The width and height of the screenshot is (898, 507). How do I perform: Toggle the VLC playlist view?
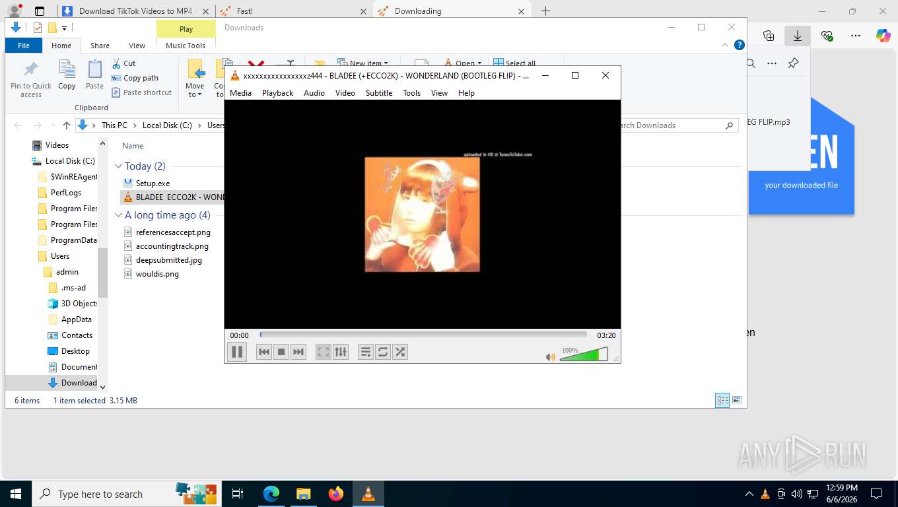pos(366,352)
